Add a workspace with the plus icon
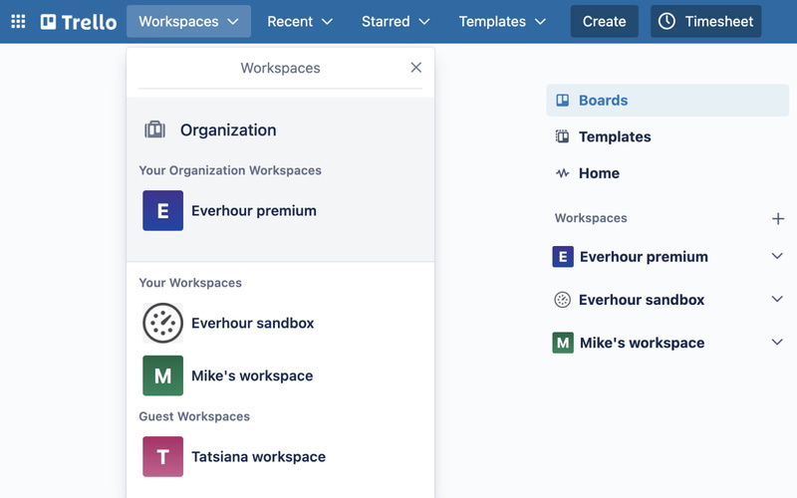 [x=778, y=218]
